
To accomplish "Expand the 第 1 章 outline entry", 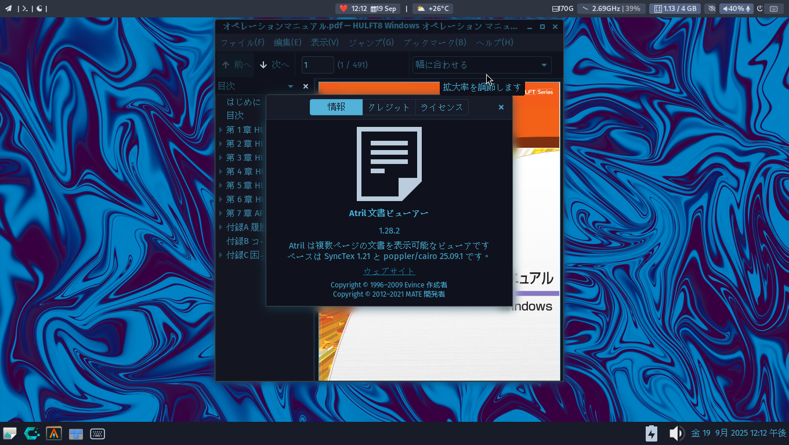I will click(x=221, y=130).
